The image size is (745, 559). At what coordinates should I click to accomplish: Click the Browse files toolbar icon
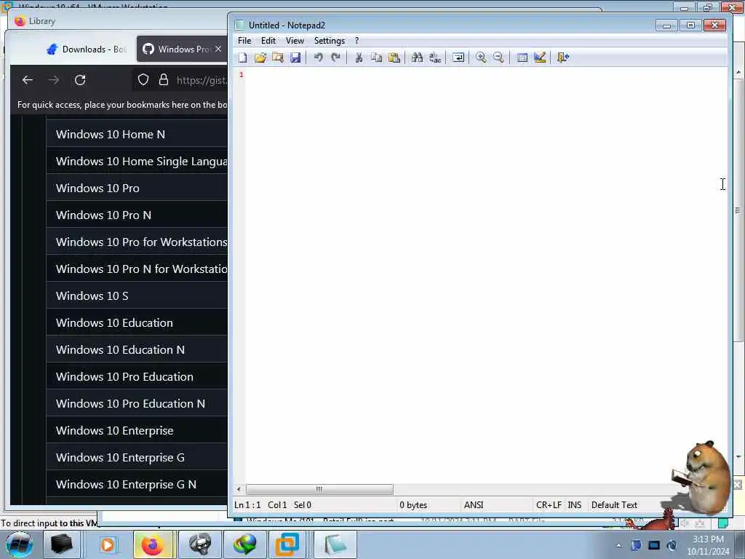click(x=278, y=58)
